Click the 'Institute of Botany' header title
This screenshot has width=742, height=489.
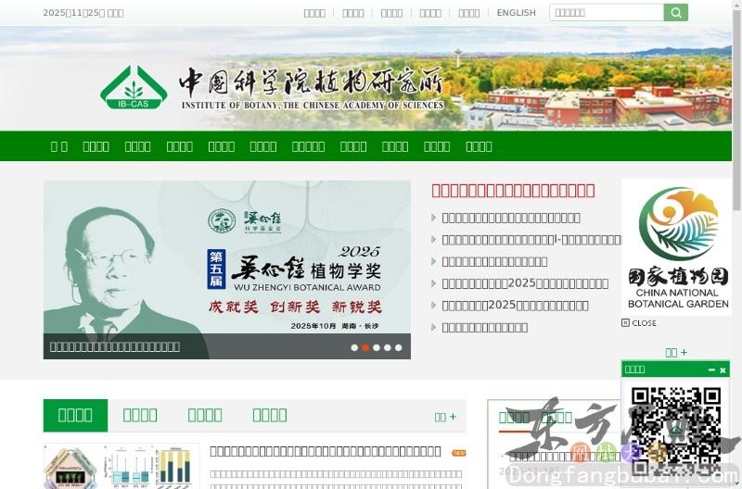coord(313,88)
